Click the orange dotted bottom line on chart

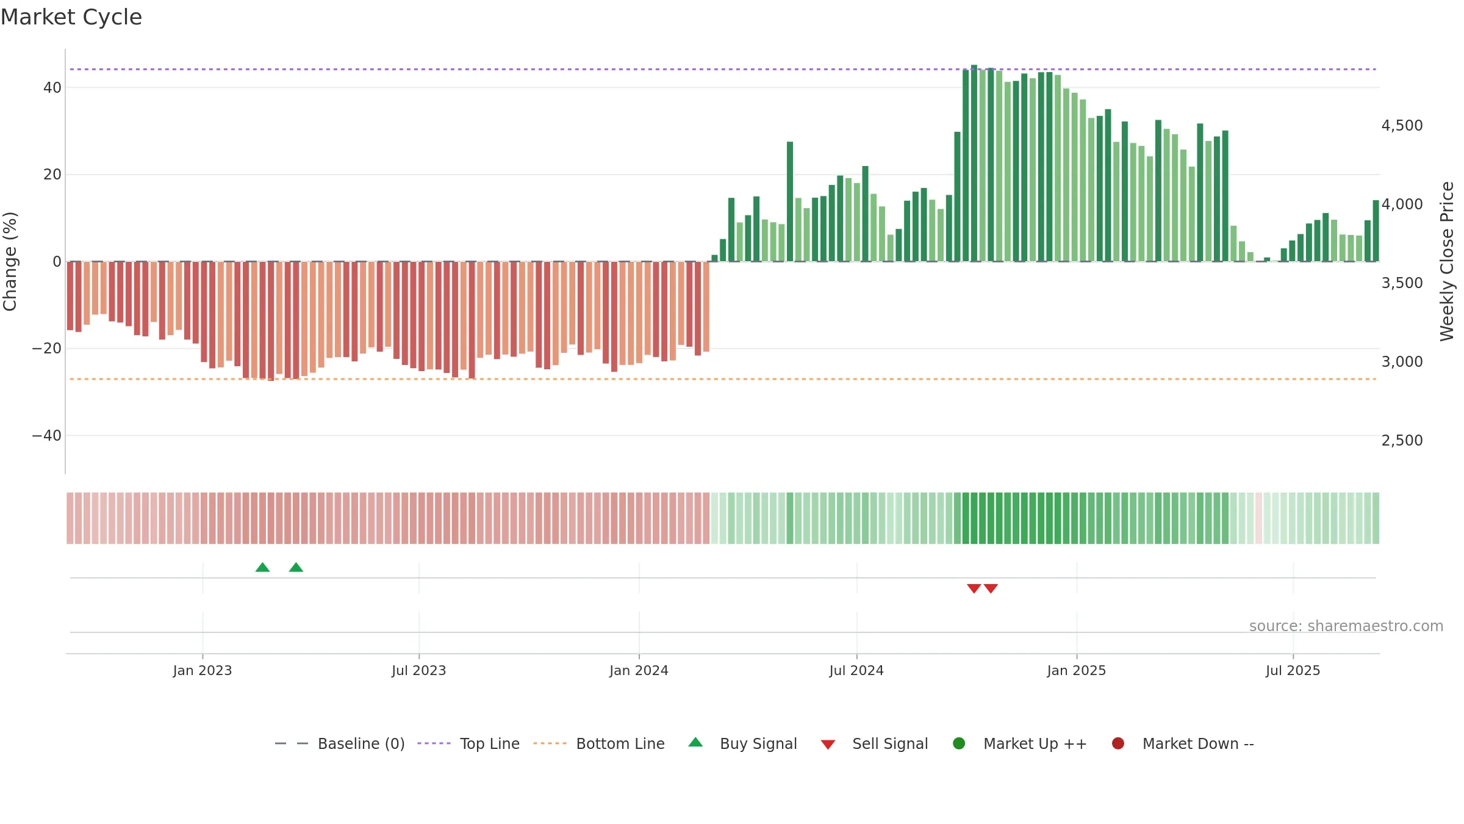(x=723, y=379)
